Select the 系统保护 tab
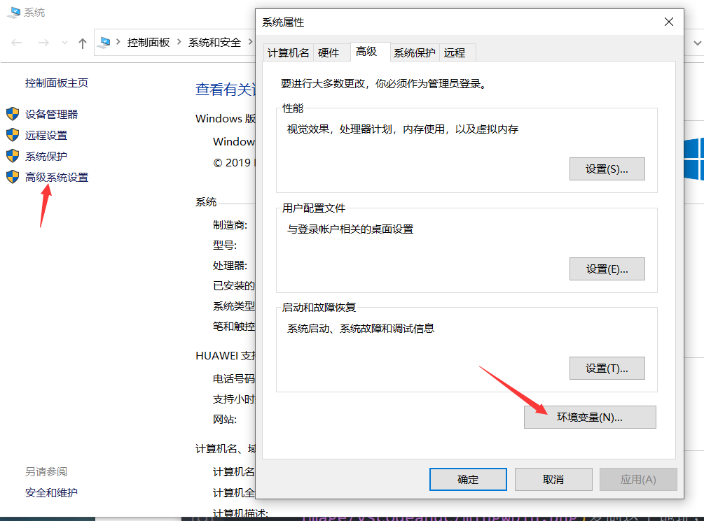Viewport: 704px width, 521px height. [414, 52]
